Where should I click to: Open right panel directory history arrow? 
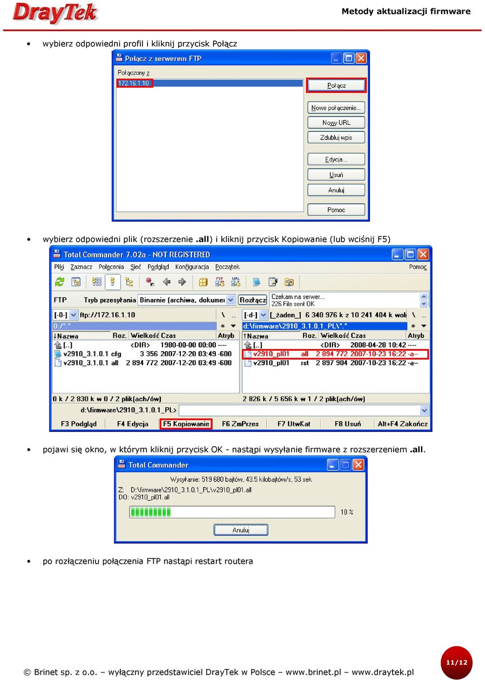[x=423, y=326]
